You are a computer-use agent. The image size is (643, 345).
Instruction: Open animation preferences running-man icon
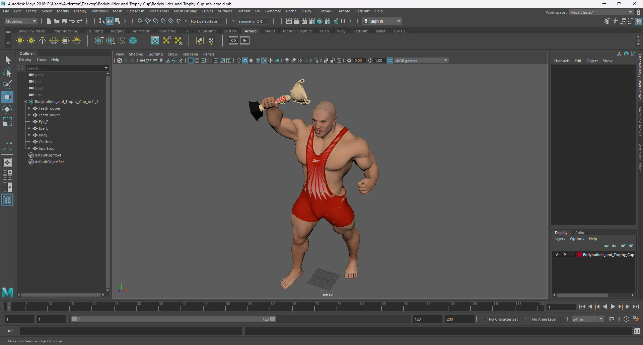point(636,319)
